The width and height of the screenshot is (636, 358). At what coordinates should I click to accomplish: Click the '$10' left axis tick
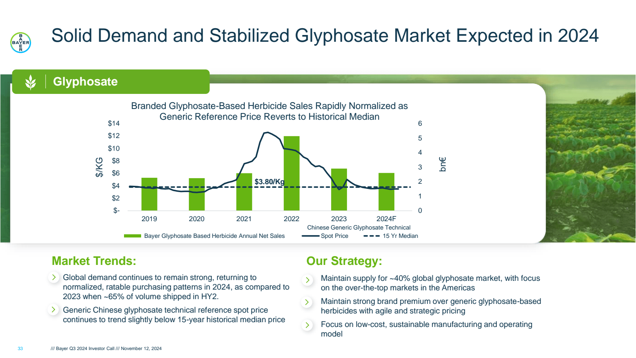[x=114, y=148]
